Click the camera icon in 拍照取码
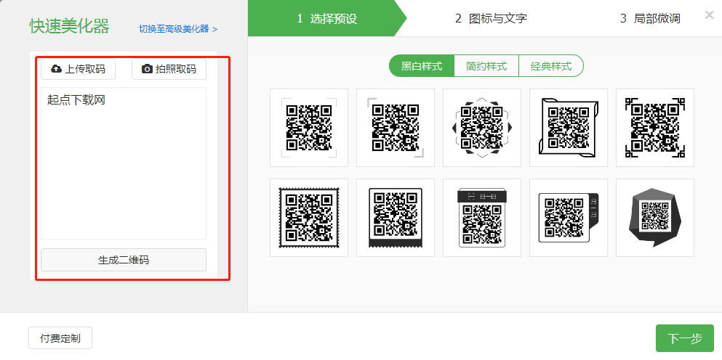Image resolution: width=722 pixels, height=360 pixels. [x=147, y=69]
